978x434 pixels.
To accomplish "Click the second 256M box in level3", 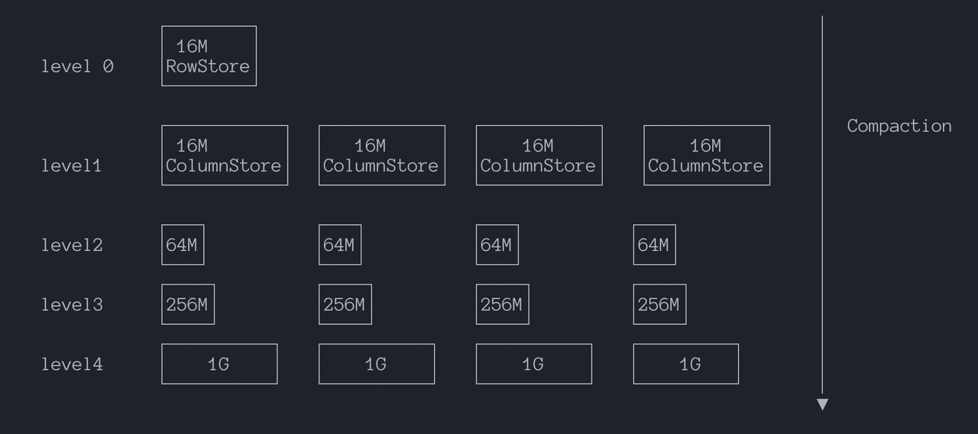I will click(x=345, y=304).
